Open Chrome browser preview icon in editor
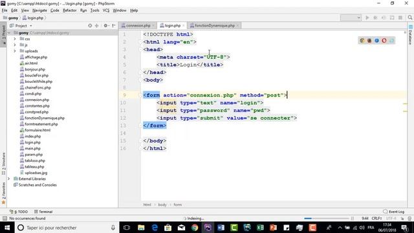The height and width of the screenshot is (233, 414). pyautogui.click(x=362, y=40)
